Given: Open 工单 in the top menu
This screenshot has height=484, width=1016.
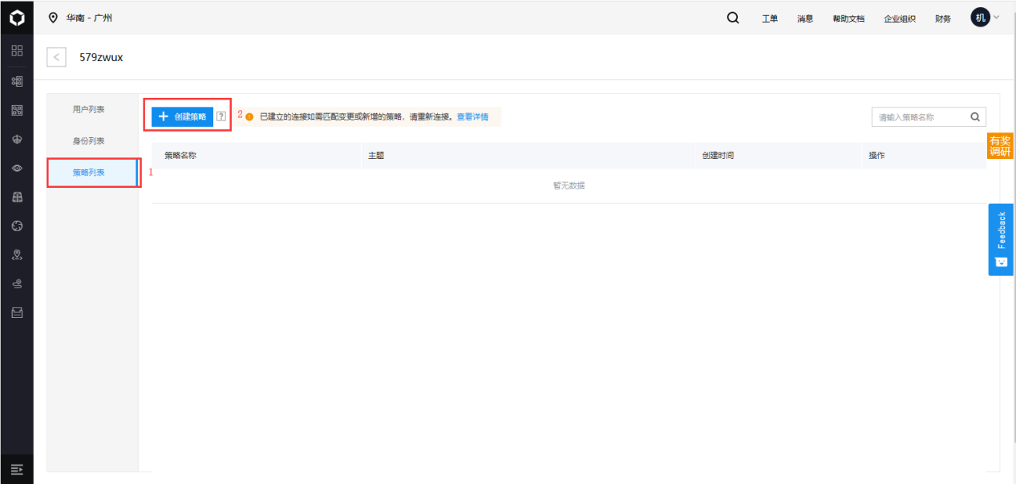Looking at the screenshot, I should (x=770, y=18).
